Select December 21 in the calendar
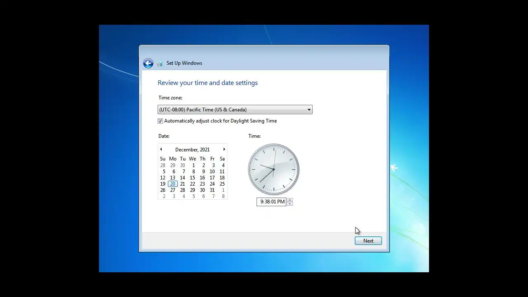Screen dimensions: 528x297 pyautogui.click(x=183, y=184)
